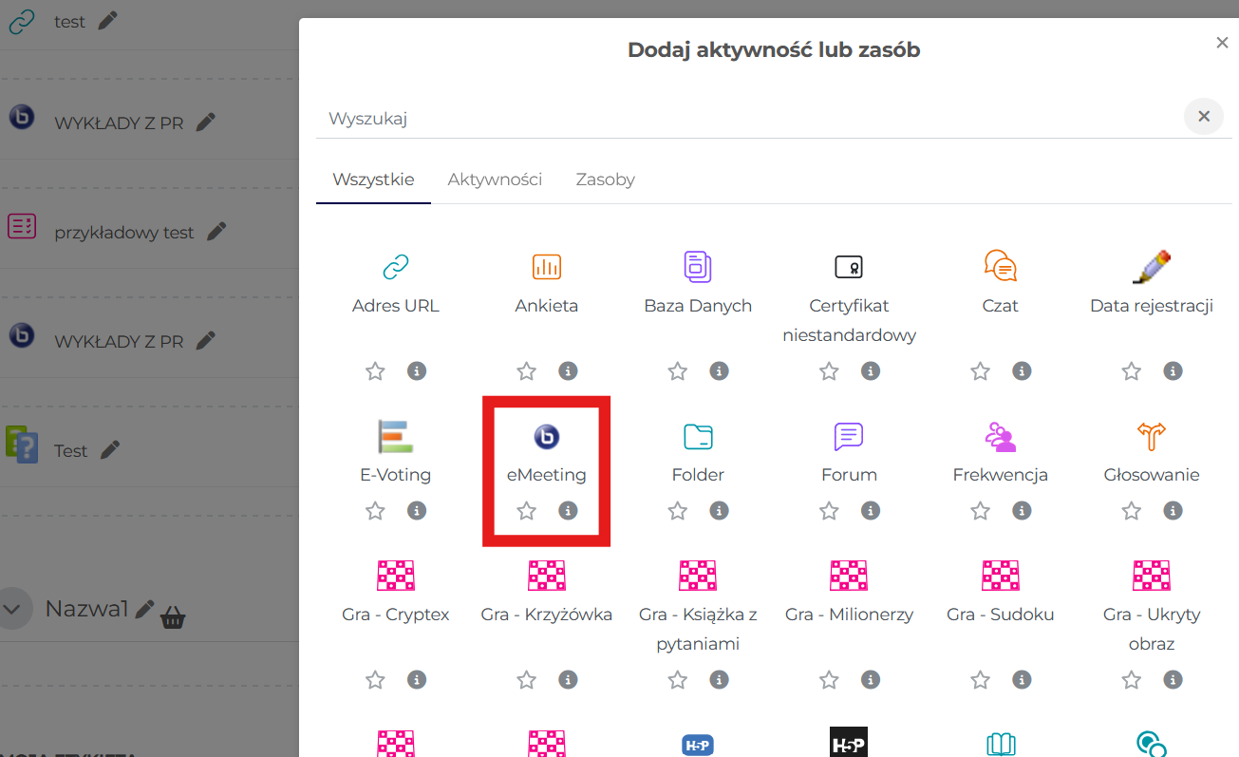Viewport: 1239px width, 757px height.
Task: Show info for the Folder resource
Action: coord(719,511)
